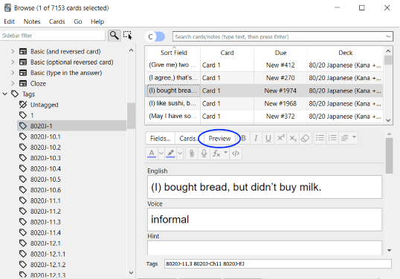Viewport: 400px width, 279px height.
Task: Remove formatting with eraser icon
Action: (305, 138)
